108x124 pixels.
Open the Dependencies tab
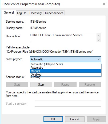54,13
